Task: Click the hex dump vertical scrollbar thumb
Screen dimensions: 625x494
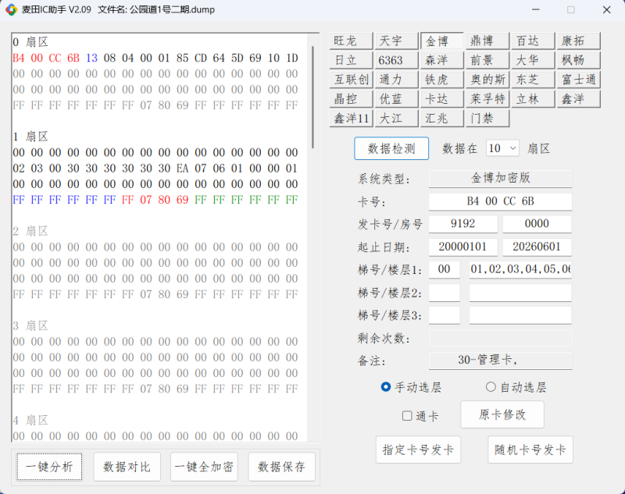Action: click(313, 97)
